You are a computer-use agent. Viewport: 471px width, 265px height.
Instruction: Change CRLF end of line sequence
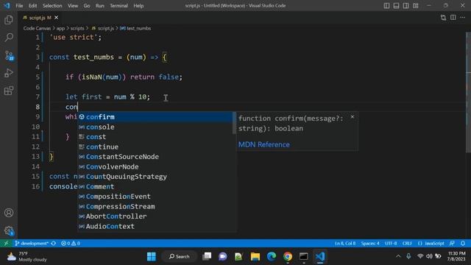coord(407,244)
